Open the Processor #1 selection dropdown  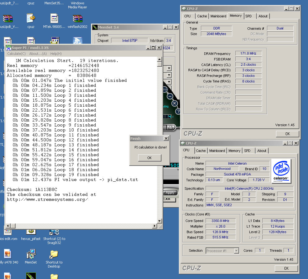[x=237, y=250]
